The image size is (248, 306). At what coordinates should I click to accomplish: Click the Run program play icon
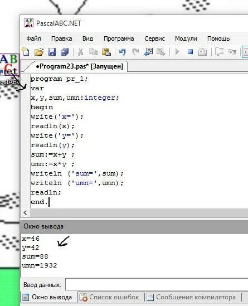click(177, 52)
